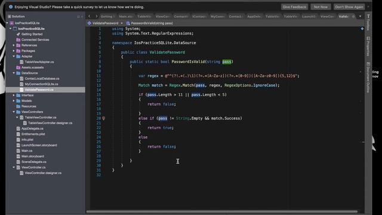Image resolution: width=382 pixels, height=215 pixels.
Task: Click the Resources folder icon
Action: click(x=19, y=106)
